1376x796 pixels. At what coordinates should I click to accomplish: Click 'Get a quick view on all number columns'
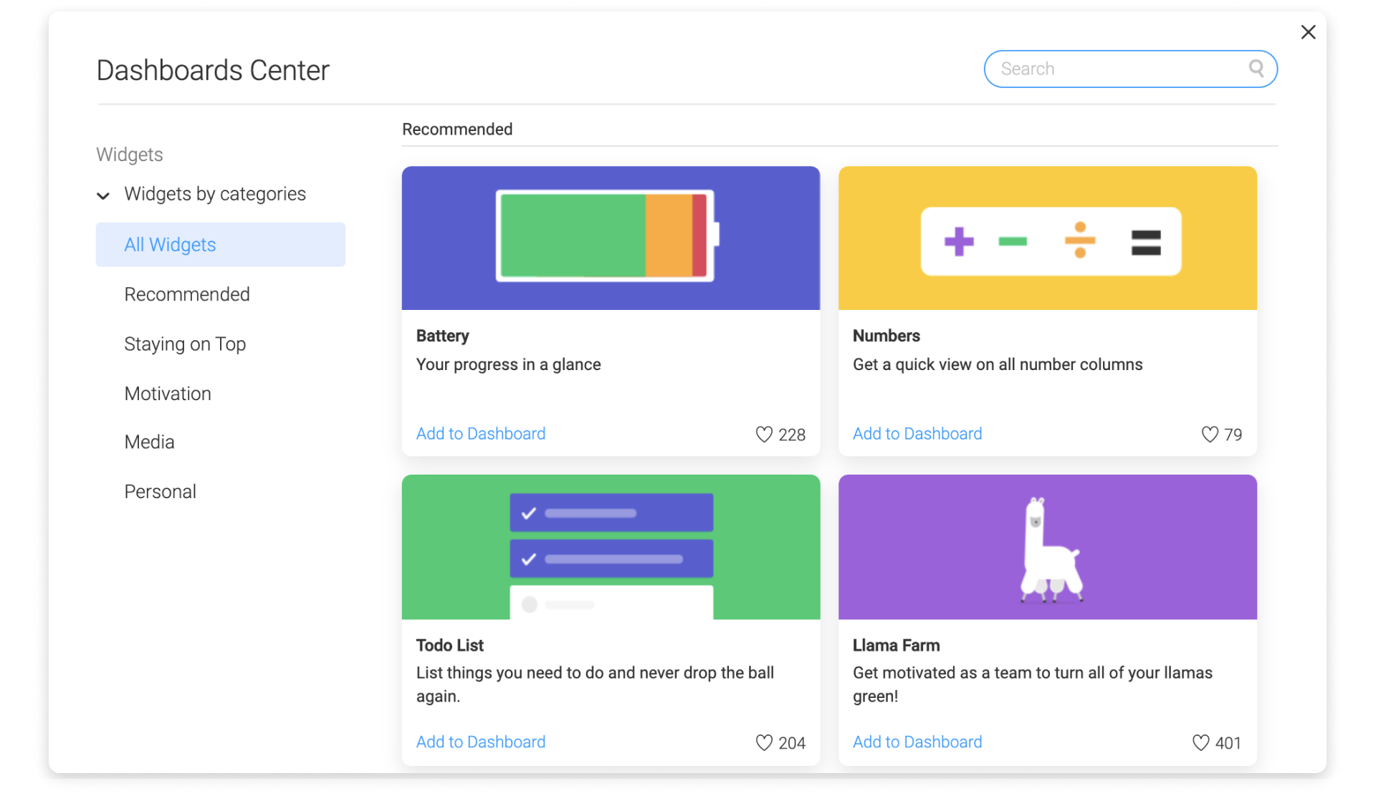click(x=998, y=364)
